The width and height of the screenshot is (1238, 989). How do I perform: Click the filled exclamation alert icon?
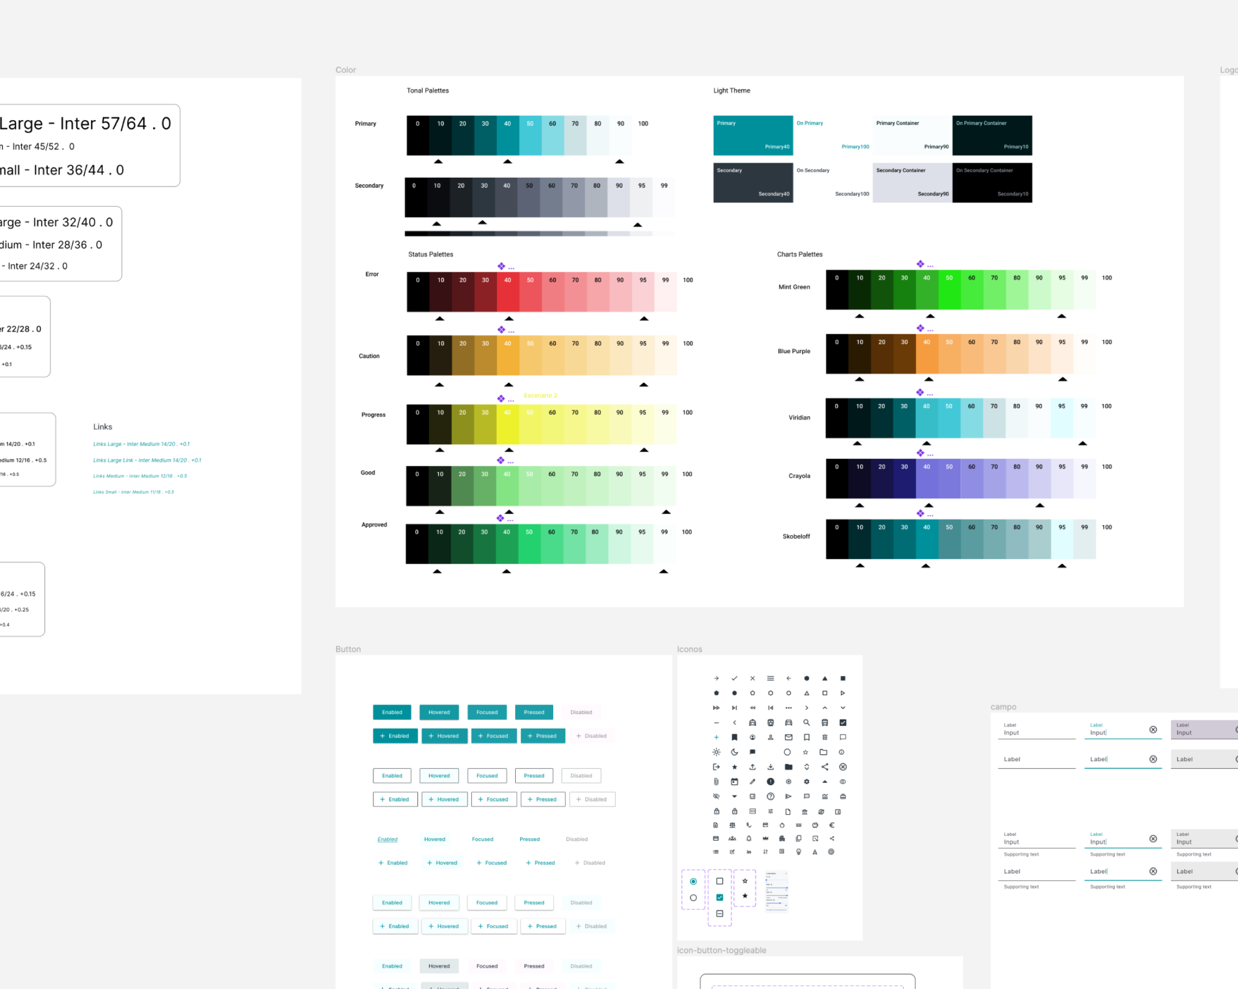[771, 782]
